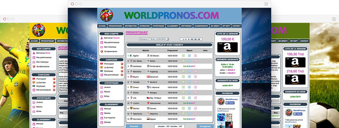Click the Bayern team crest icon
The height and width of the screenshot is (128, 339).
[x=131, y=77]
